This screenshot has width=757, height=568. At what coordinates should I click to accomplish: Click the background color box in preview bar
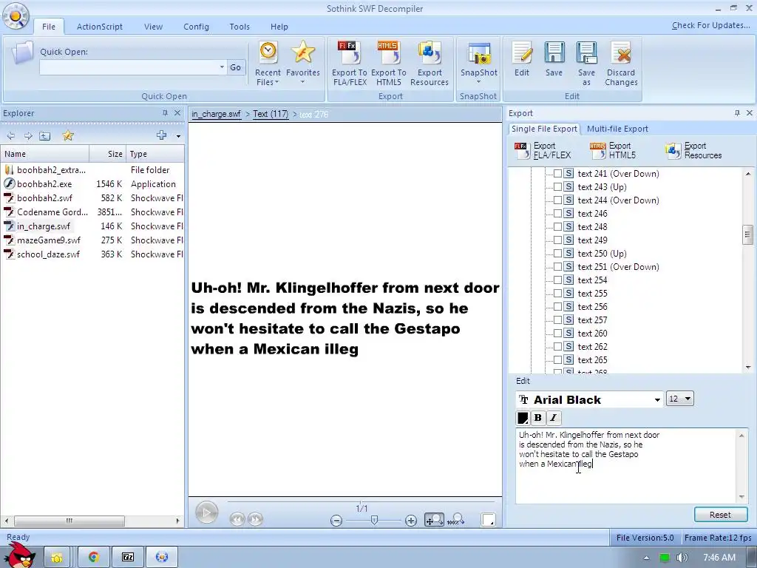click(489, 520)
